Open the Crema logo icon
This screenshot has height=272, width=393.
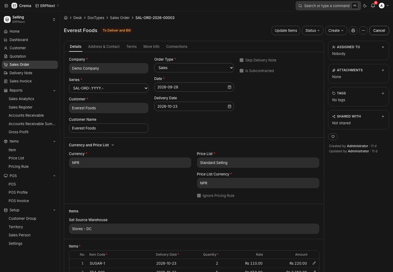pos(14,6)
